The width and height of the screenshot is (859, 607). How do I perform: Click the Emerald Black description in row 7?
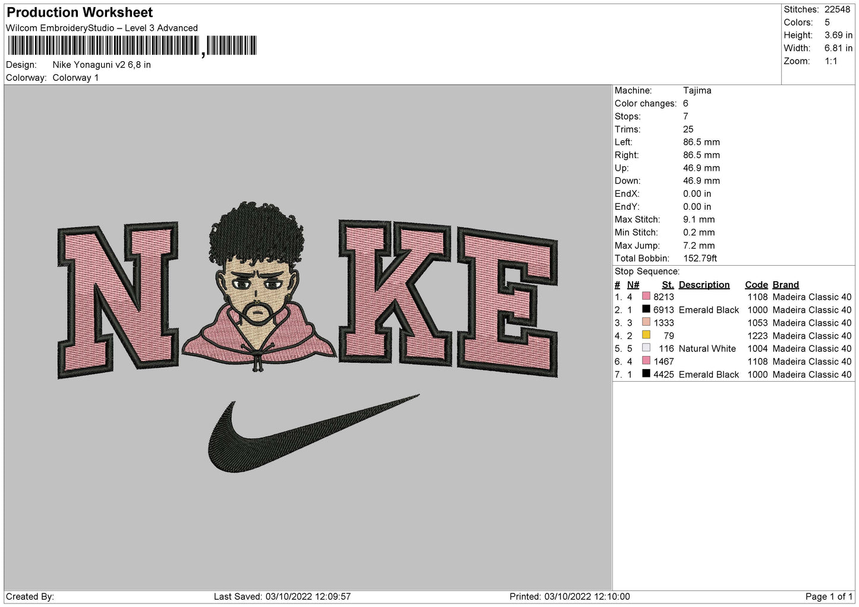click(709, 375)
